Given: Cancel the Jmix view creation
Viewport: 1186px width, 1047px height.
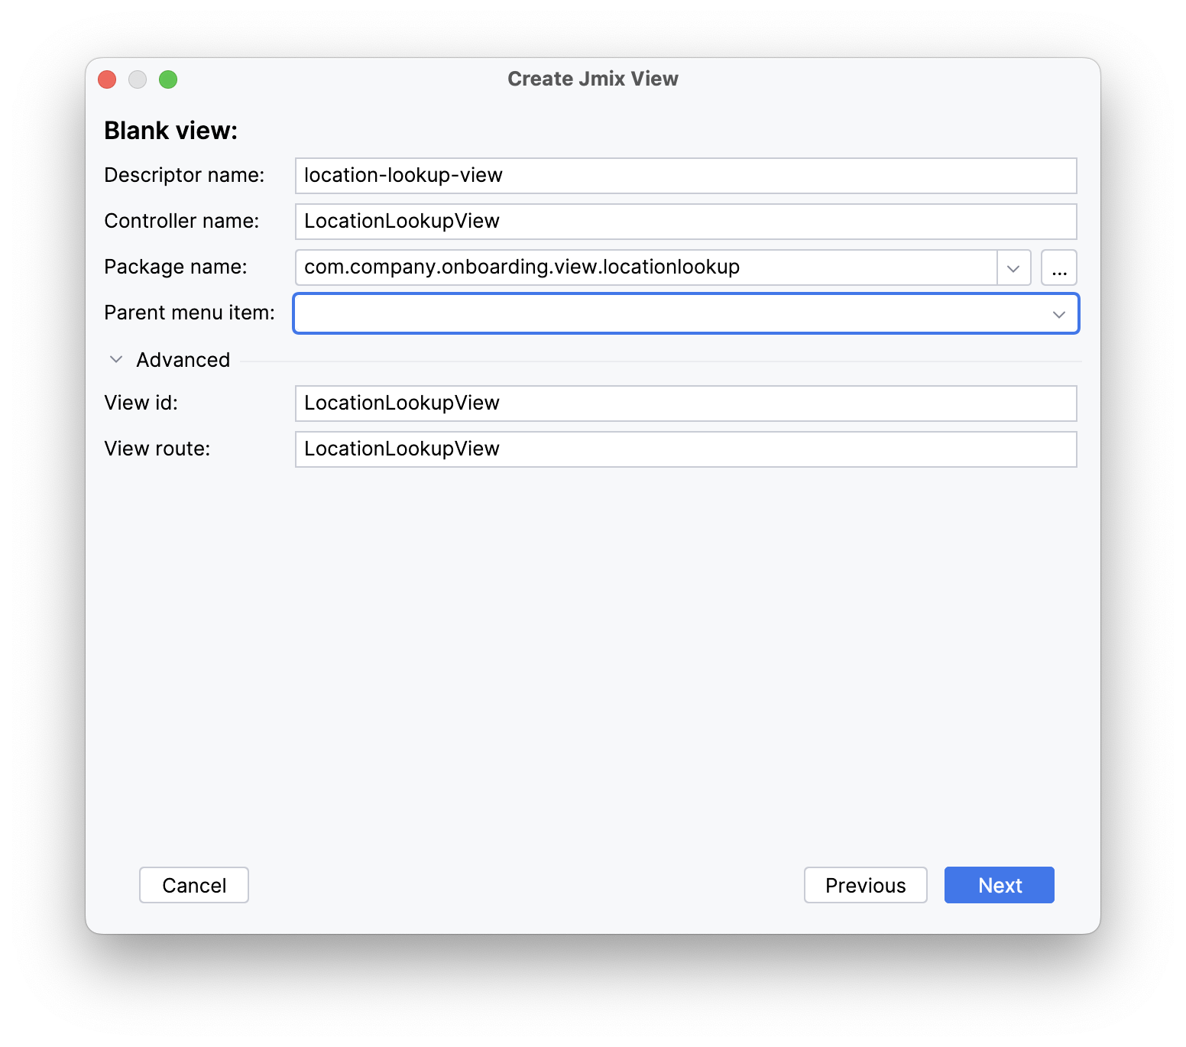Looking at the screenshot, I should pos(193,885).
